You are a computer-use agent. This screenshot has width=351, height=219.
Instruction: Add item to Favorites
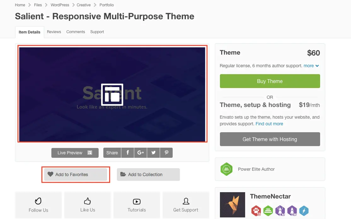click(x=76, y=175)
